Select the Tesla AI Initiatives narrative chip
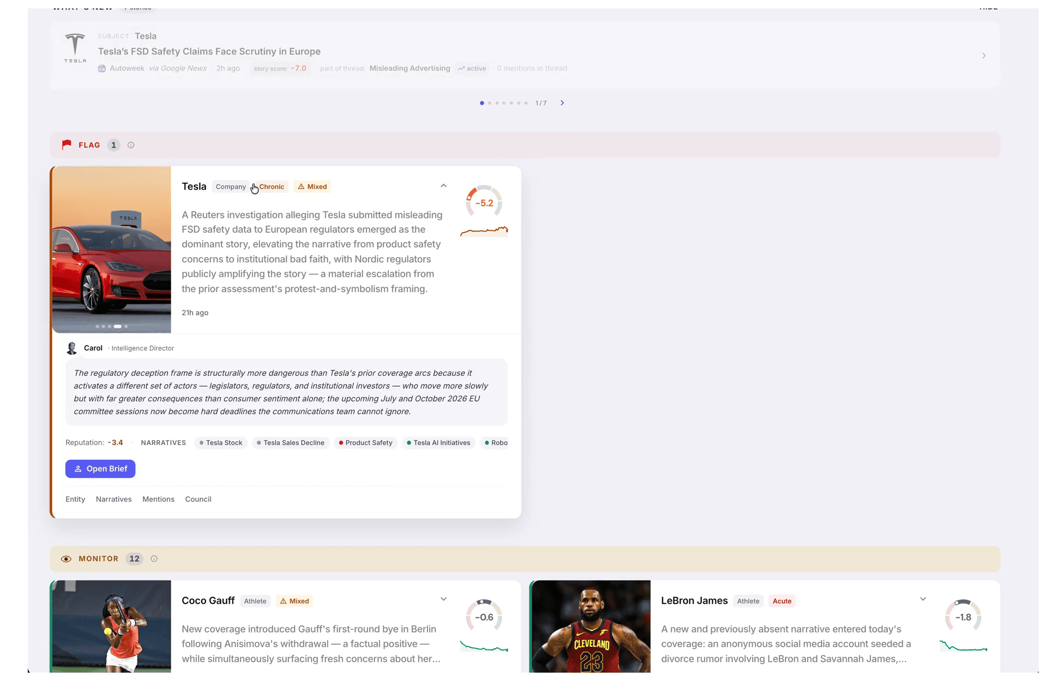Image resolution: width=1047 pixels, height=681 pixels. coord(438,443)
